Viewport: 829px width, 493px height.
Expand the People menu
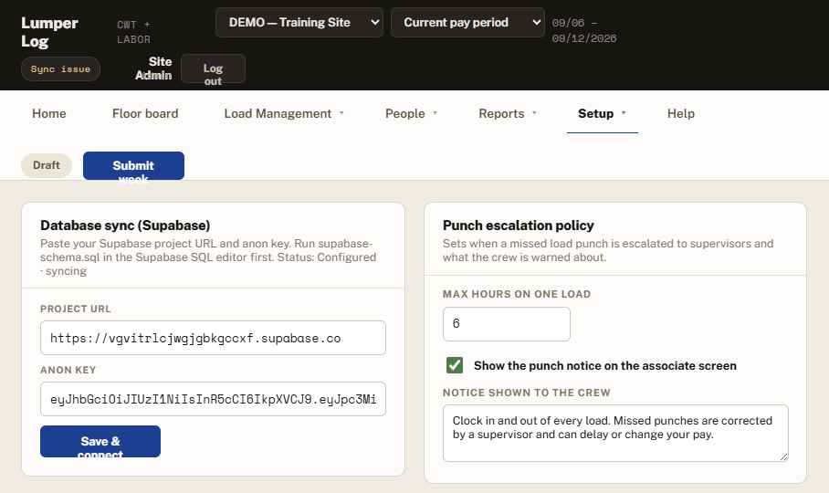[x=411, y=113]
